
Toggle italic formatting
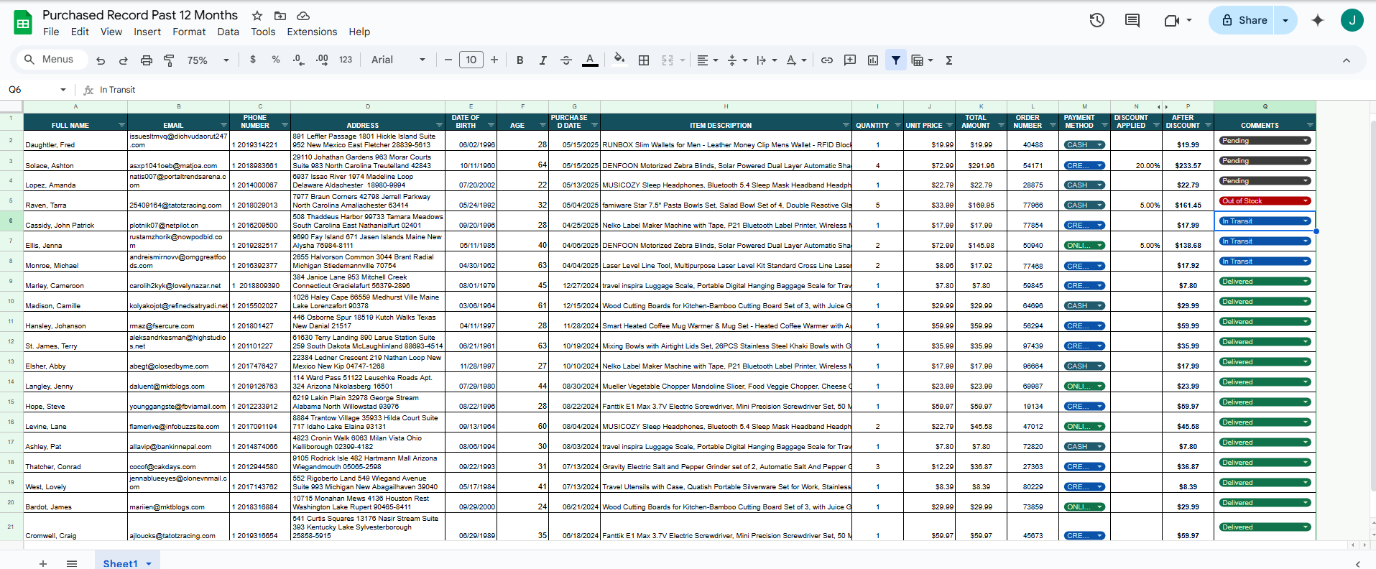point(543,60)
